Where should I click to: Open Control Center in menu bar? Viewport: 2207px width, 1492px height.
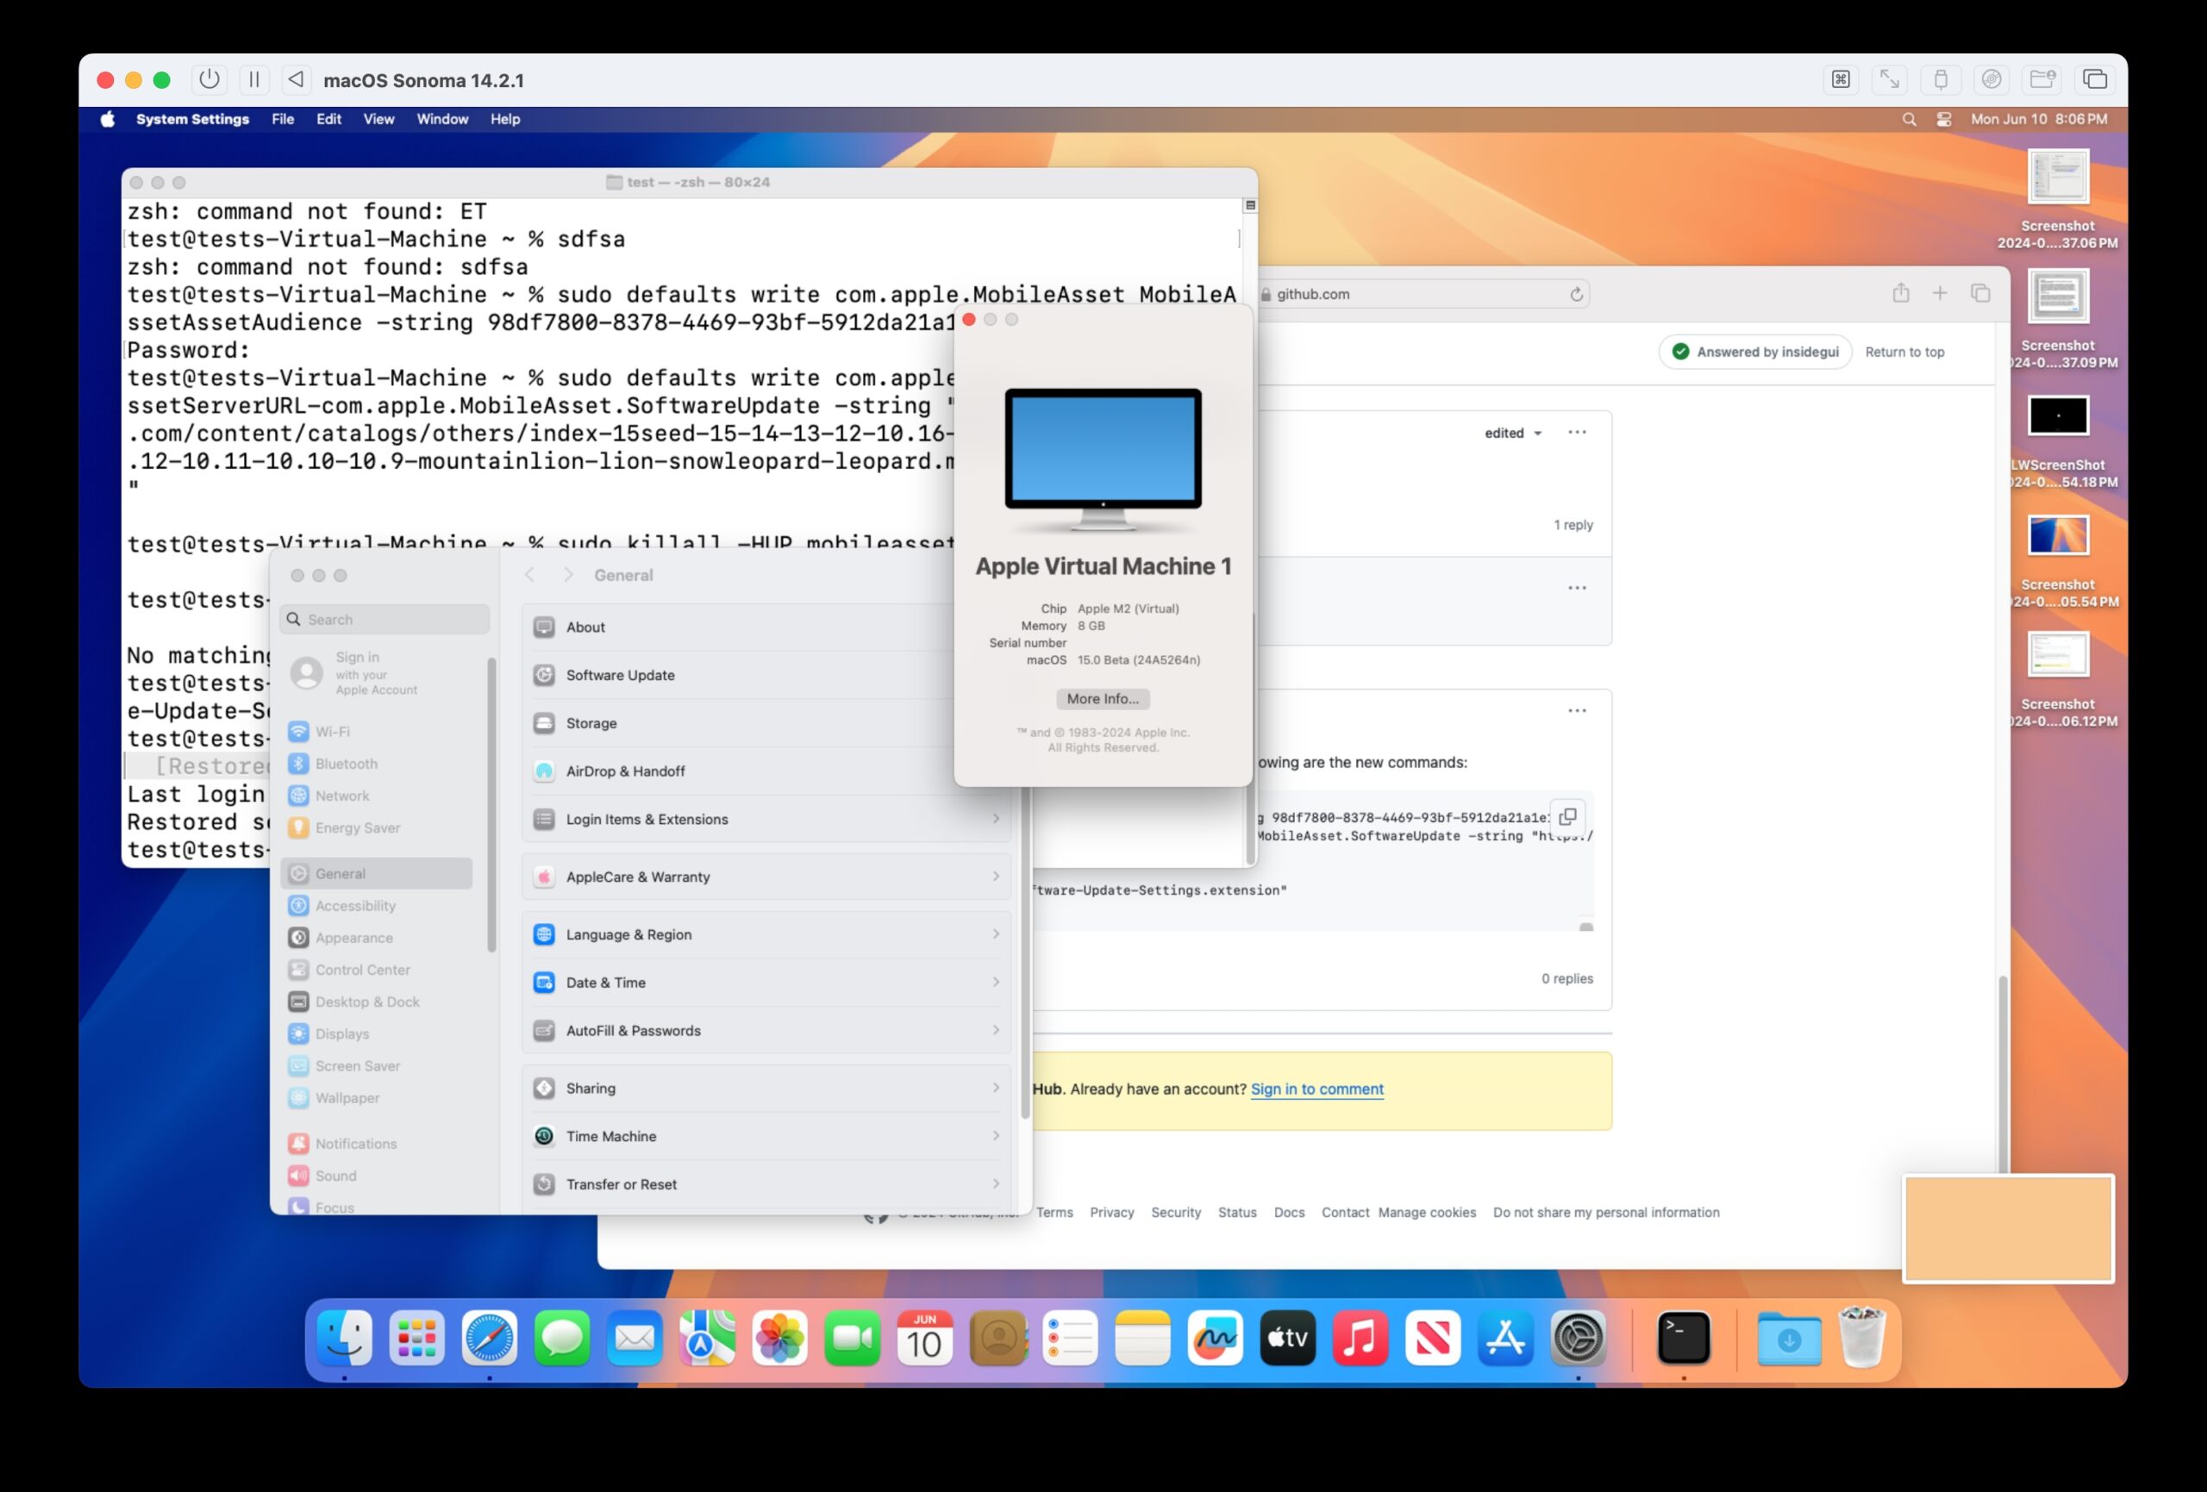coord(1944,120)
